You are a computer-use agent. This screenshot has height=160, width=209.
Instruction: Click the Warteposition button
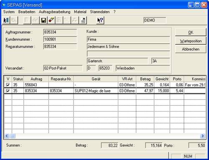pyautogui.click(x=191, y=41)
